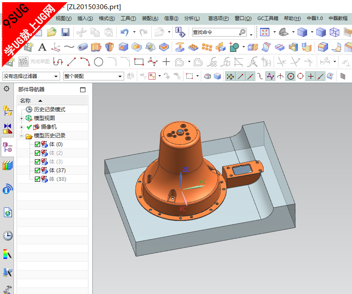This screenshot has width=352, height=294.
Task: Click the cut scissors icon
Action: 81,32
